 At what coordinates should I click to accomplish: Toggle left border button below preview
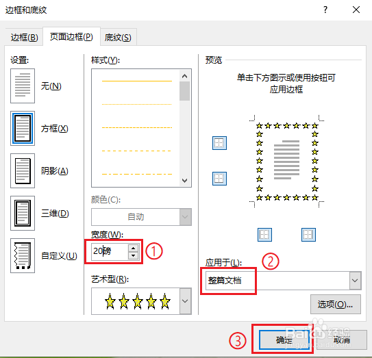tap(264, 235)
